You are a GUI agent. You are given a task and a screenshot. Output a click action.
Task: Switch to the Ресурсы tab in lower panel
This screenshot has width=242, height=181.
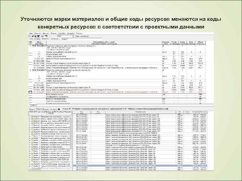(x=39, y=109)
